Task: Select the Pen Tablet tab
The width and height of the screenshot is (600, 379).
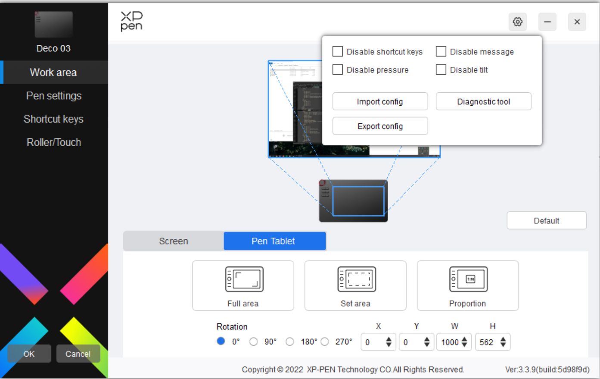Action: (x=274, y=241)
